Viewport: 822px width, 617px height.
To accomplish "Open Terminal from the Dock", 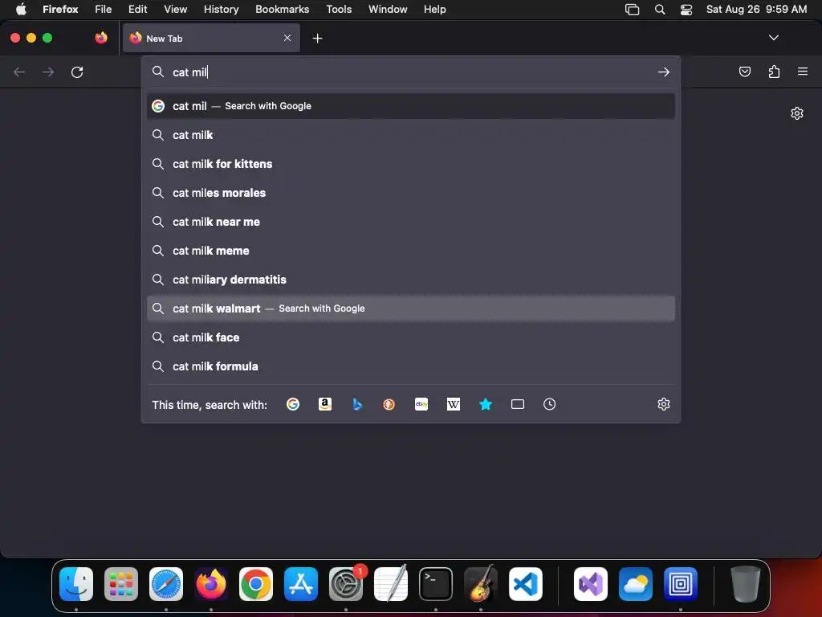I will 436,583.
